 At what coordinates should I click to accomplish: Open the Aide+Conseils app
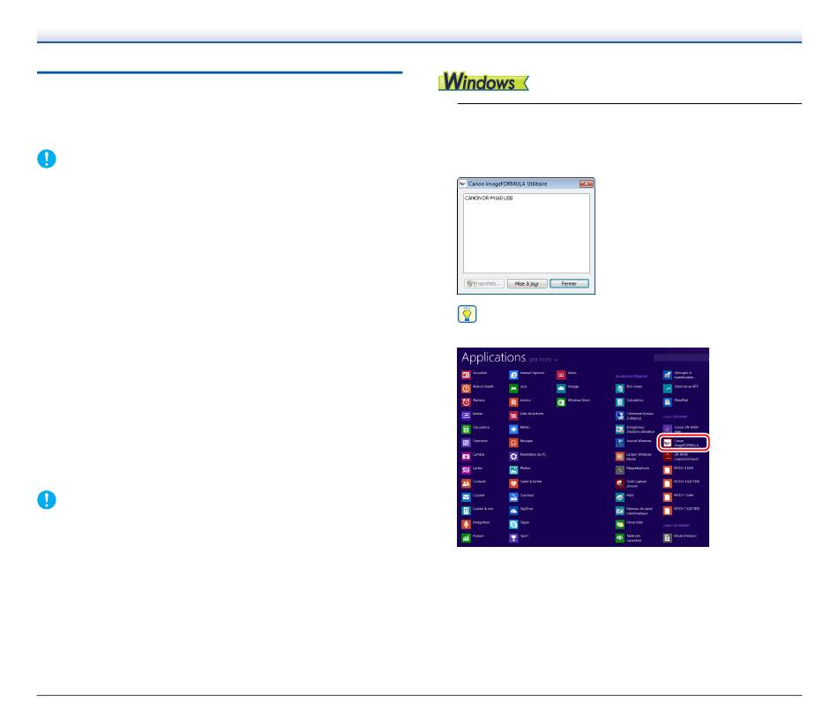478,388
